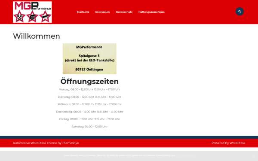
Task: Click the Öffnungszeiten heading
Action: (89, 81)
